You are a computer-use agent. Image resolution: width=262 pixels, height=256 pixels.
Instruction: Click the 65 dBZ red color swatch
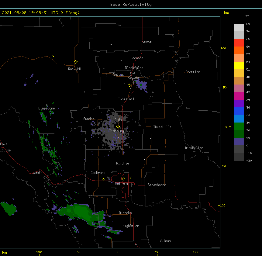[239, 43]
